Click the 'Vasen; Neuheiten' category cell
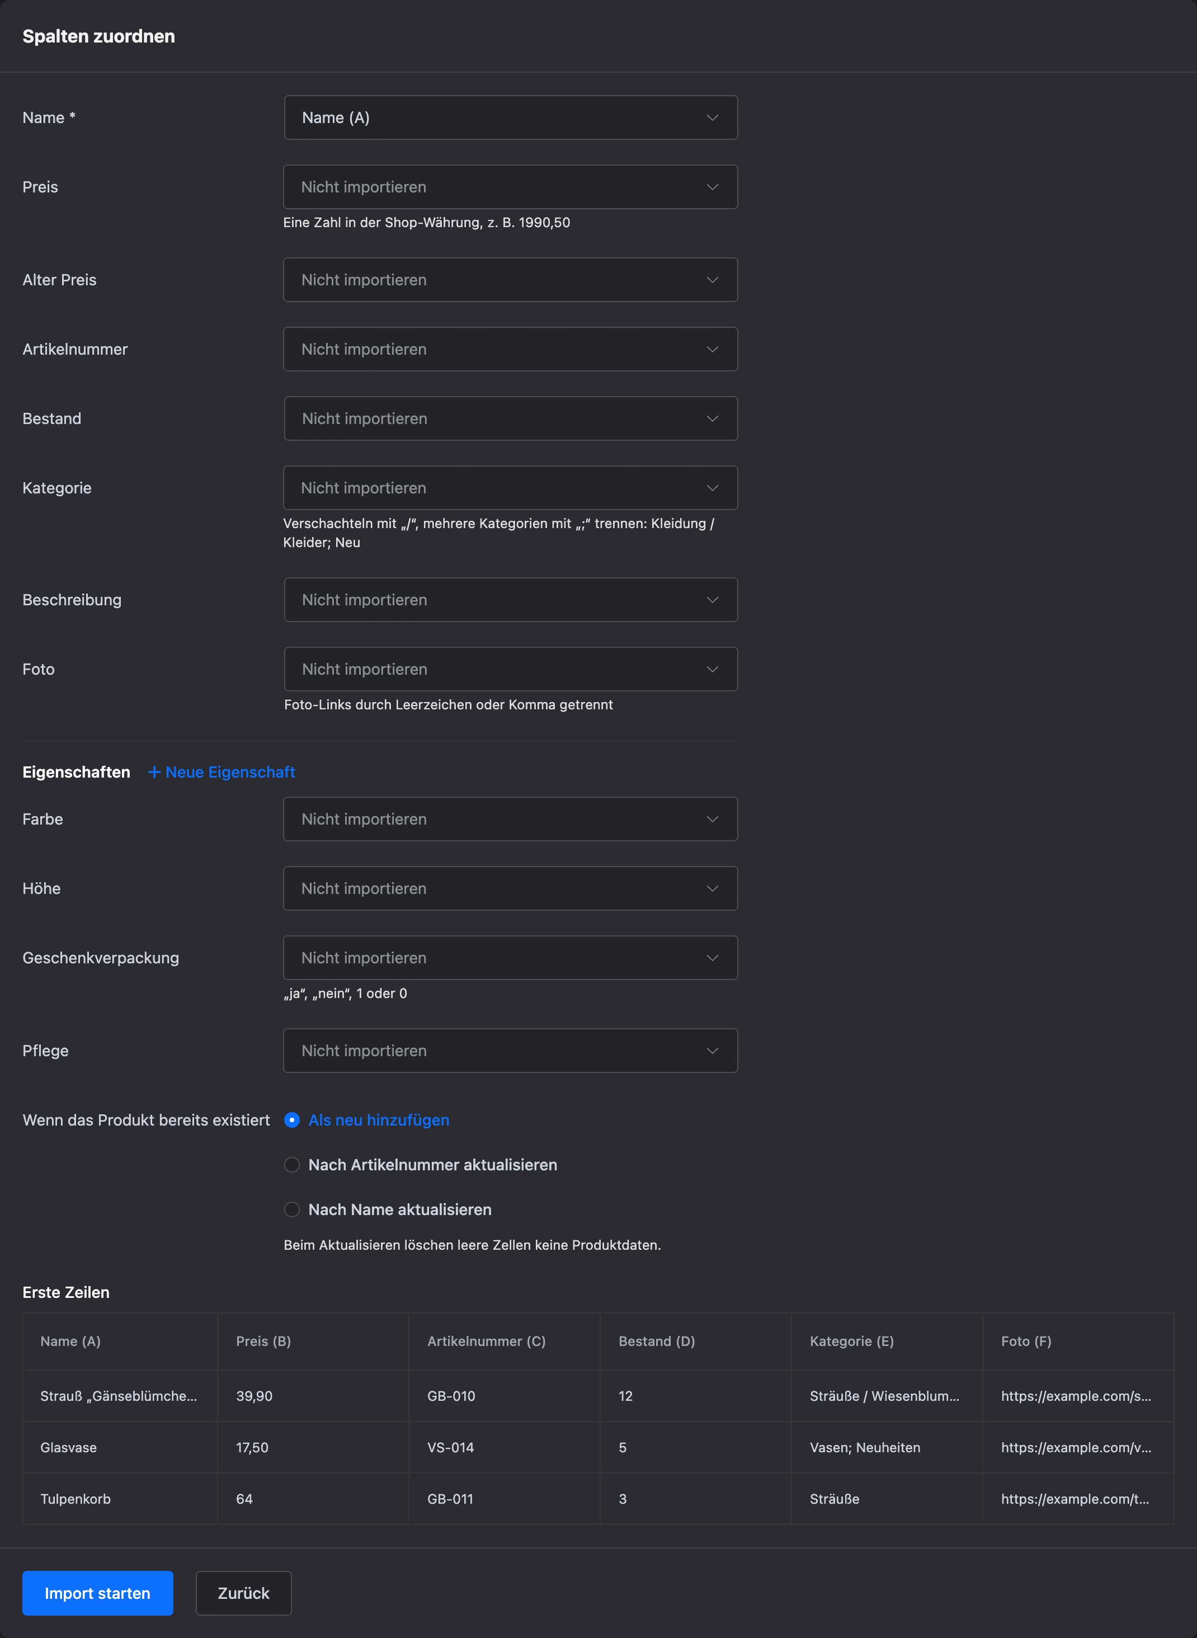Screen dimensions: 1197x1638 pyautogui.click(x=887, y=1447)
